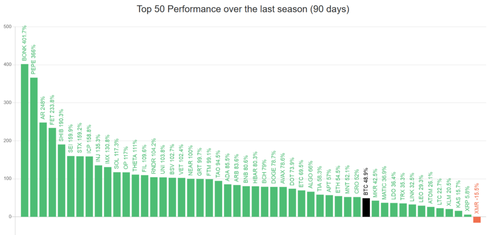Click the chart title text
This screenshot has width=488, height=235.
point(243,10)
